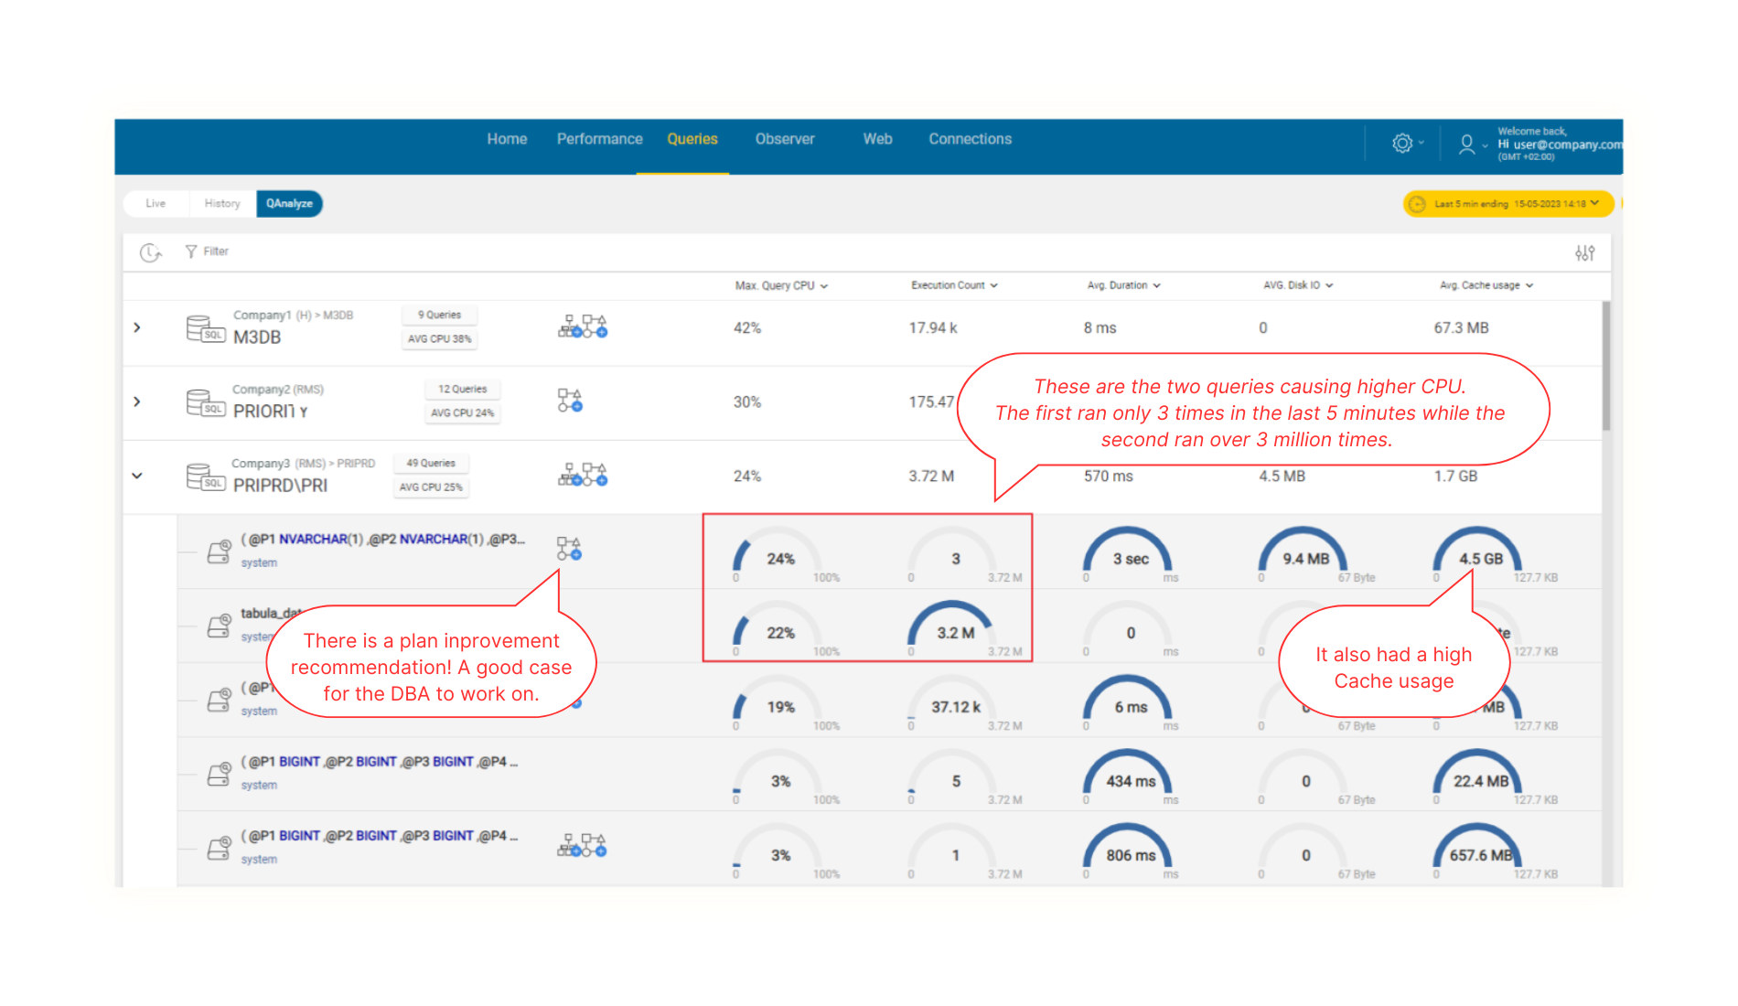This screenshot has width=1738, height=1006.
Task: Sort by Max. Query CPU column
Action: tap(780, 286)
